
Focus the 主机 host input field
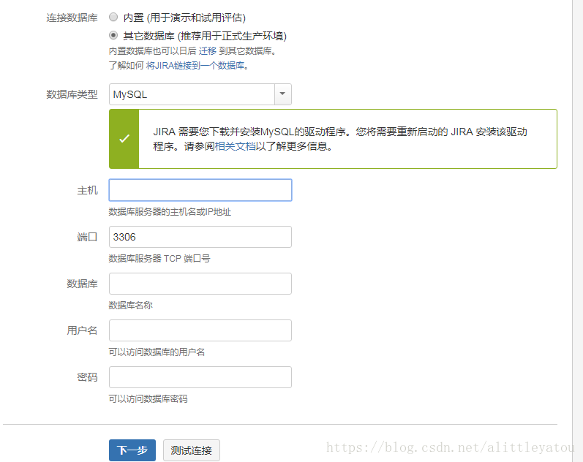pyautogui.click(x=200, y=190)
